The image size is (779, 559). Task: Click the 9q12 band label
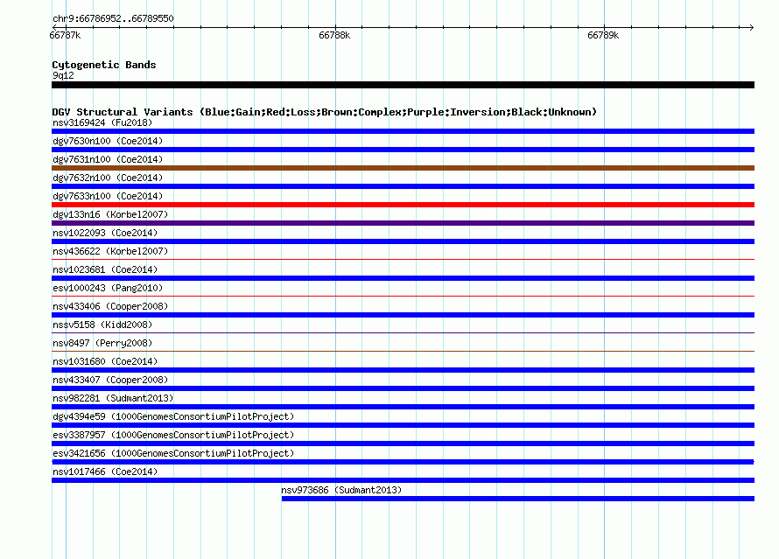(x=63, y=75)
